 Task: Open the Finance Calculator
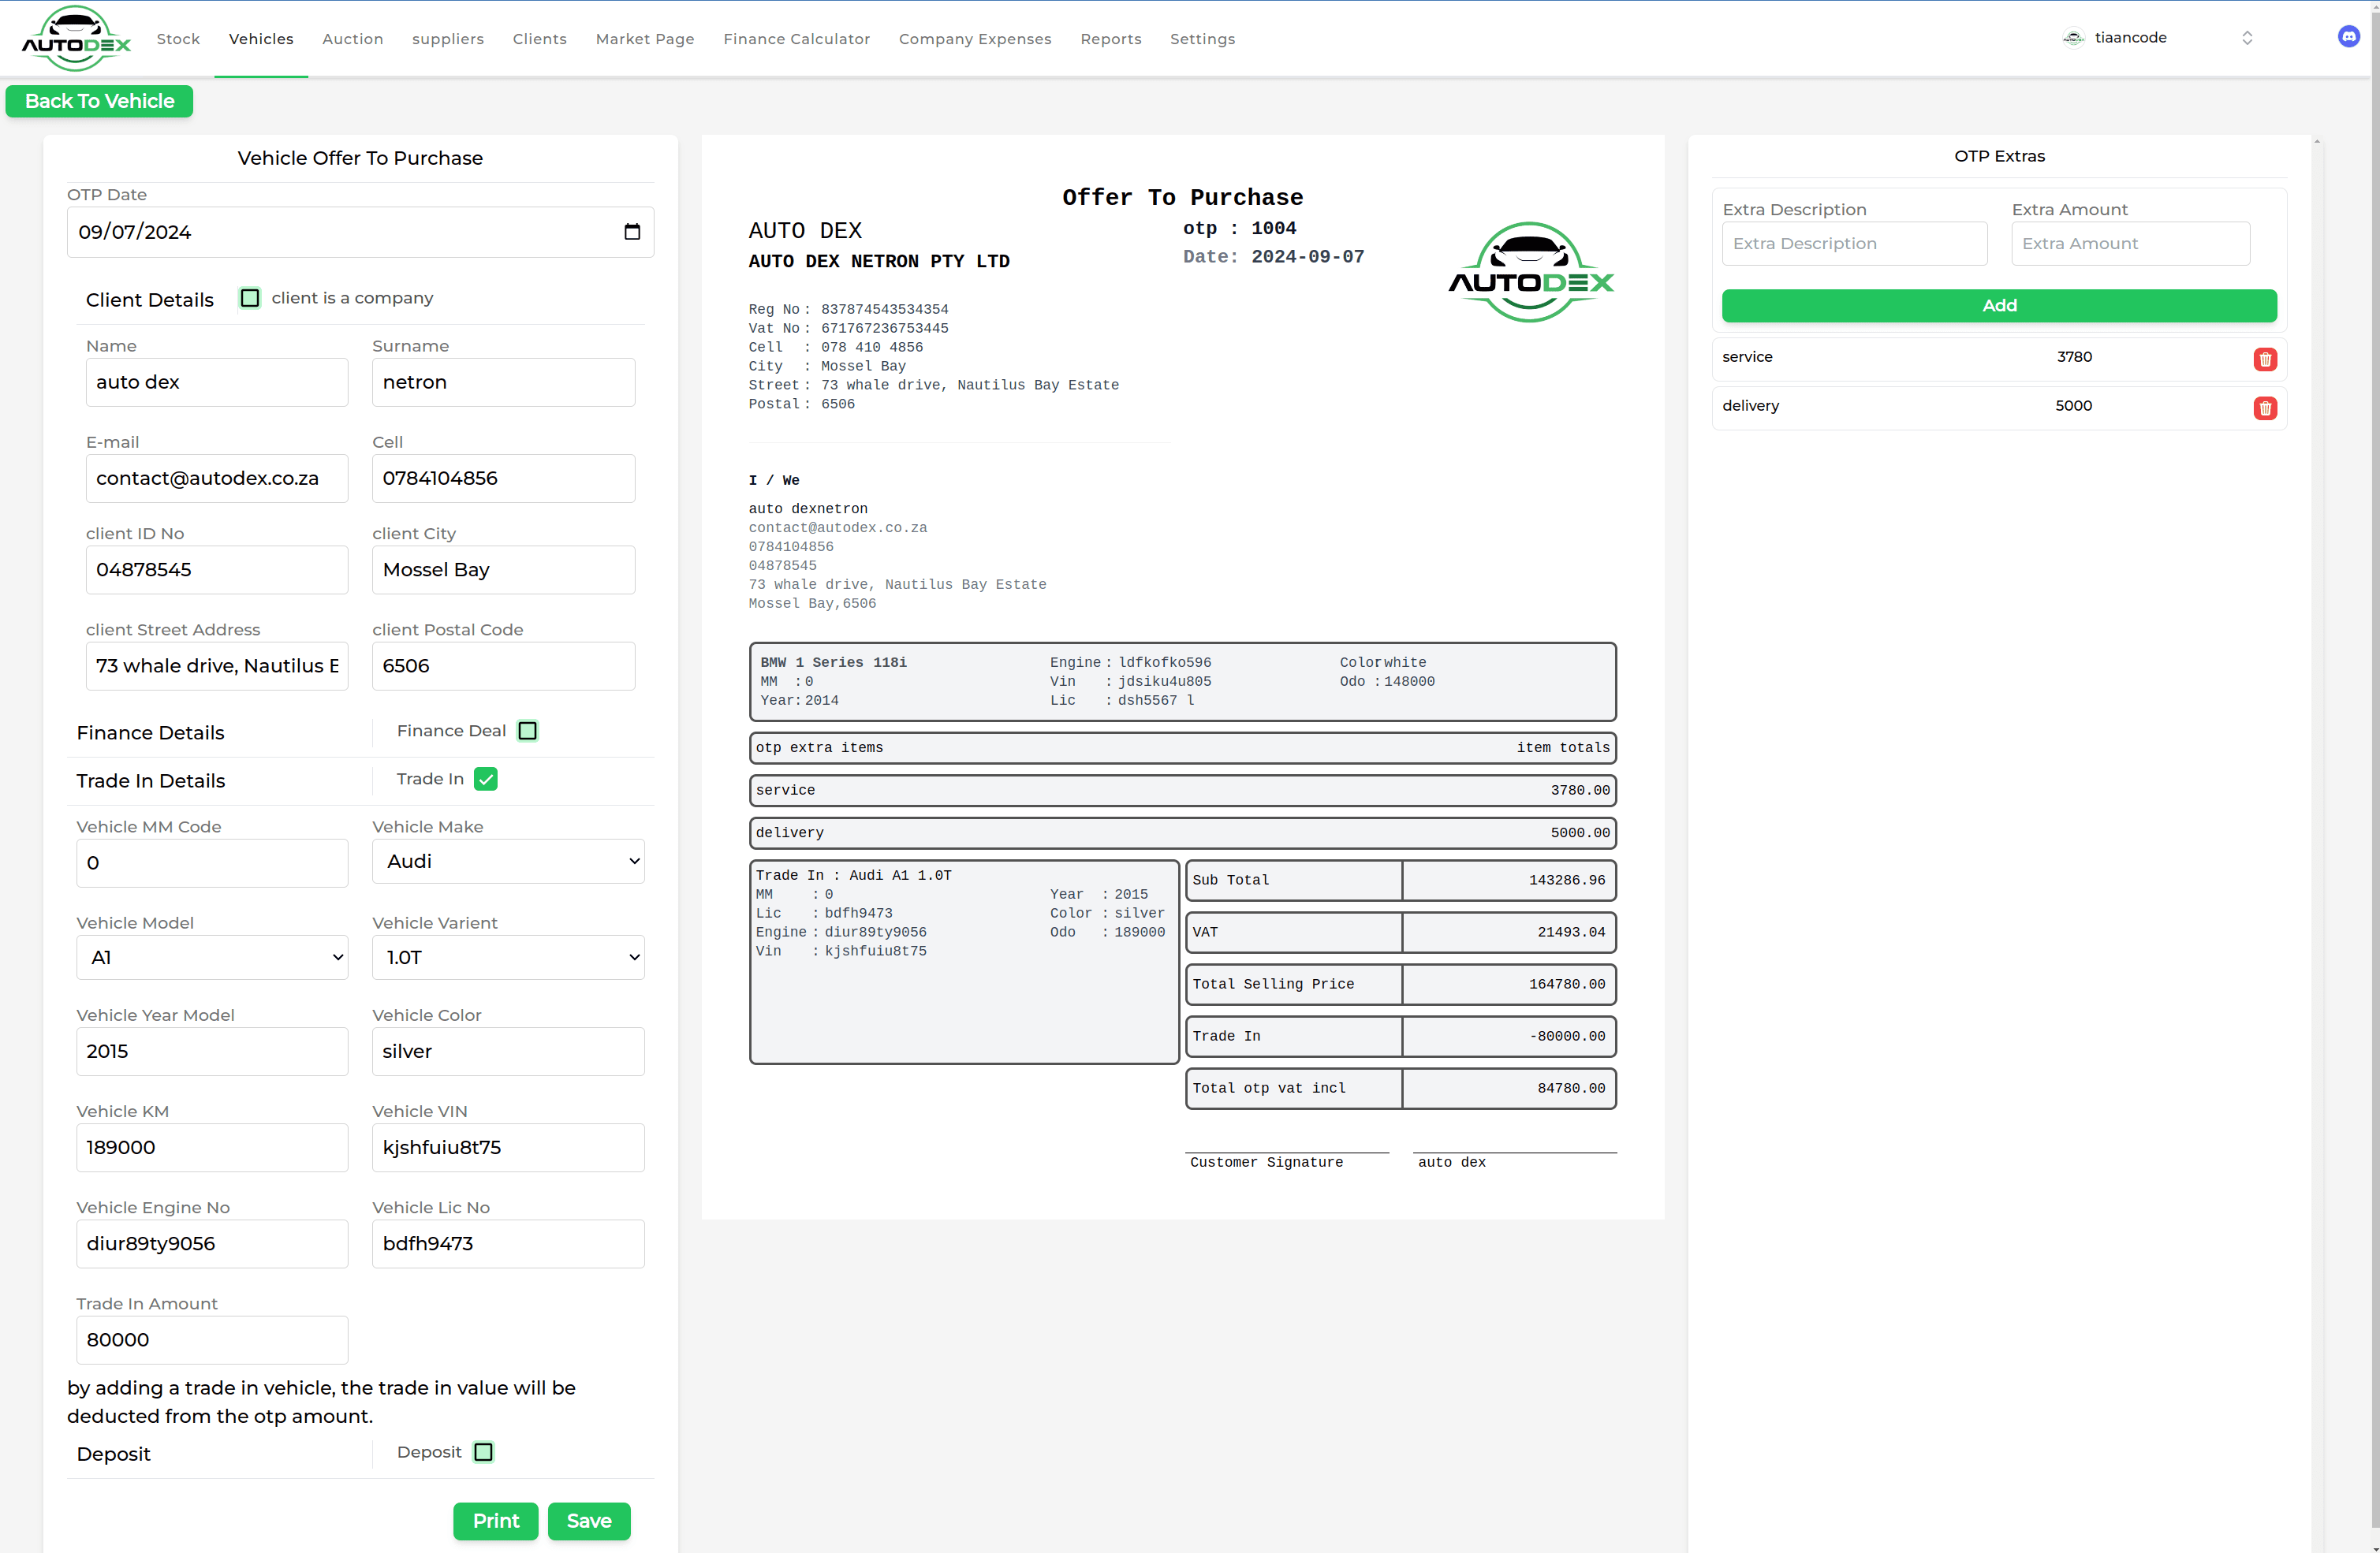(797, 39)
